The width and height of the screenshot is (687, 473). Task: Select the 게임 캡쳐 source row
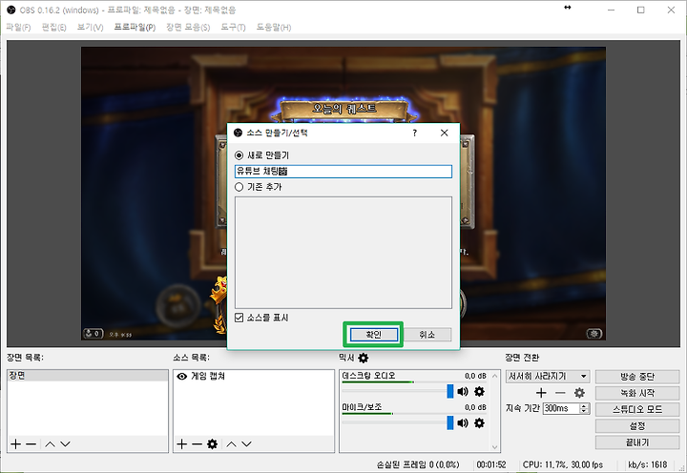[x=254, y=377]
